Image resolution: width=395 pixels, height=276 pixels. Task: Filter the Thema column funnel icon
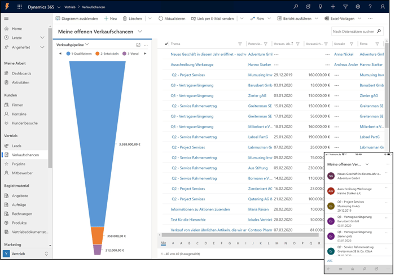click(240, 44)
